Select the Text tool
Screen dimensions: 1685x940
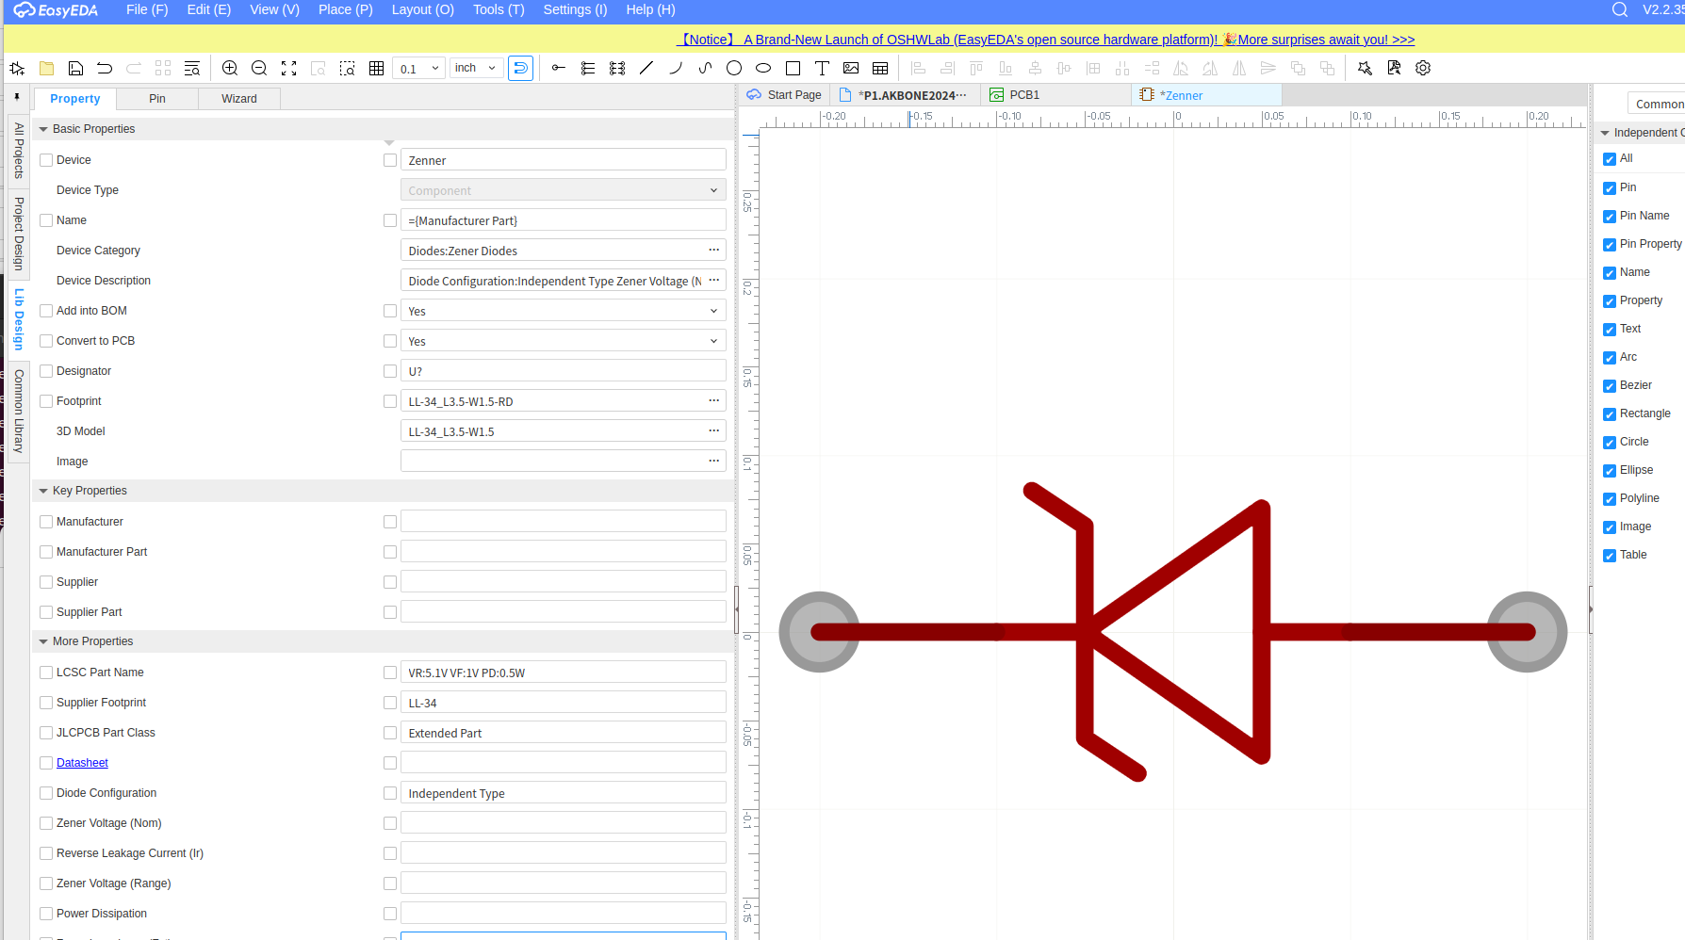point(822,68)
